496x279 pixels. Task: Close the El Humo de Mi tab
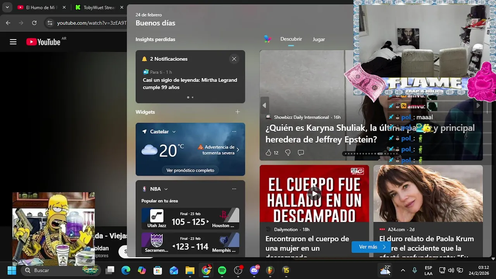pyautogui.click(x=64, y=7)
